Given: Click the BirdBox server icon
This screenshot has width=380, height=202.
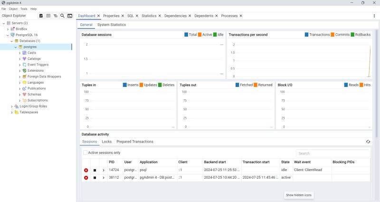Looking at the screenshot, I should coord(13,29).
